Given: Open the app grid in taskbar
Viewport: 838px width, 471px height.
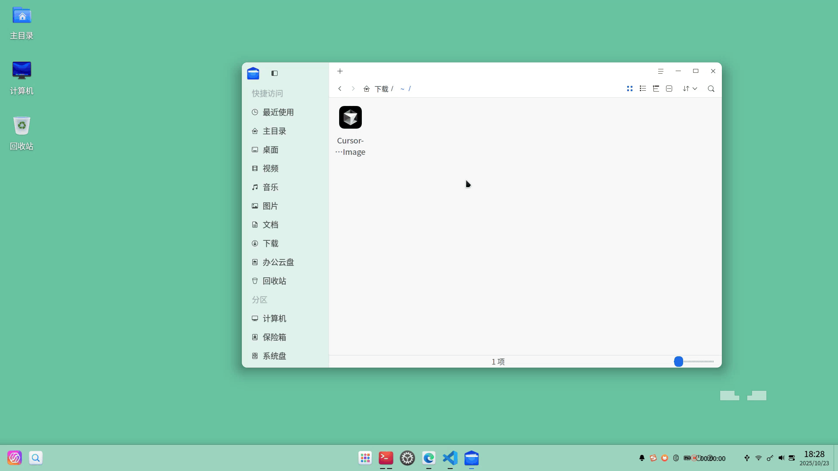Looking at the screenshot, I should pos(365,458).
